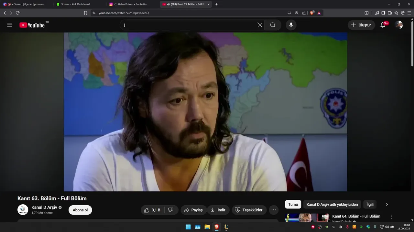Viewport: 414px width, 232px height.
Task: Select Kanal D Arşiv adlı yükleyiciden chip
Action: [x=332, y=204]
